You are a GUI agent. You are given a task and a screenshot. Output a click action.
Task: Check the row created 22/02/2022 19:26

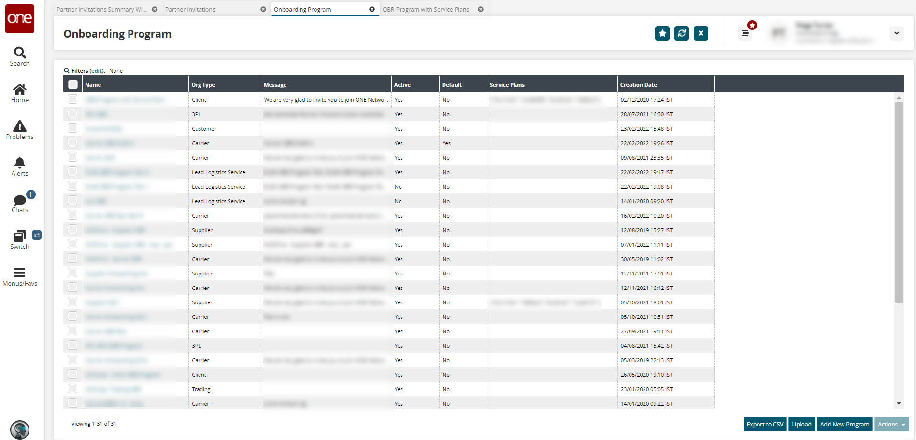[72, 142]
